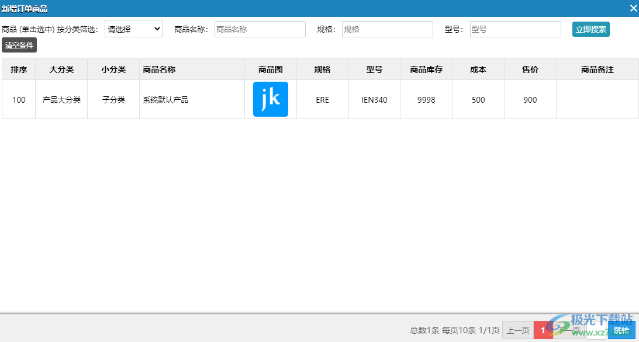Go to previous page with 上一页
Image resolution: width=639 pixels, height=342 pixels.
point(517,330)
